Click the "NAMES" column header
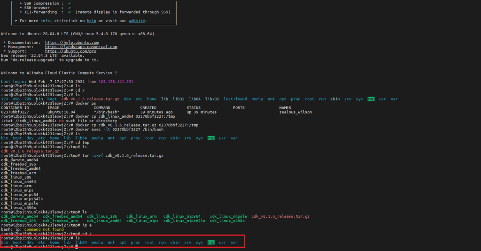 (285, 107)
